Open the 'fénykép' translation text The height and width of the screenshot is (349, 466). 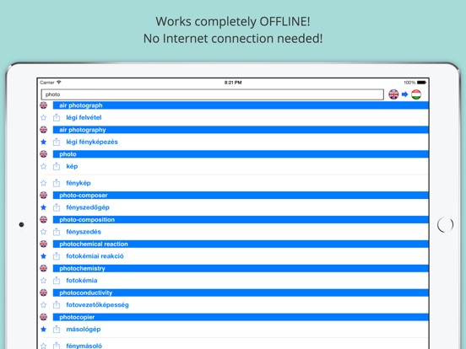[79, 183]
